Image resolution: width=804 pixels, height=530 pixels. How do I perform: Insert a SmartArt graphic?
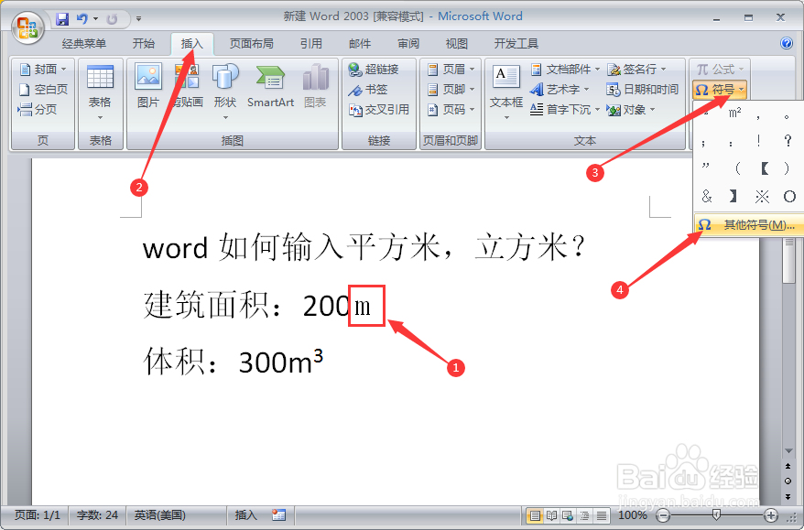269,87
